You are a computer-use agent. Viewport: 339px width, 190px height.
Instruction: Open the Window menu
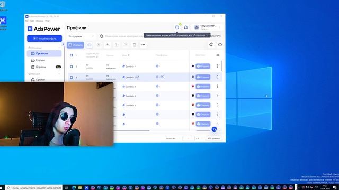(x=40, y=21)
